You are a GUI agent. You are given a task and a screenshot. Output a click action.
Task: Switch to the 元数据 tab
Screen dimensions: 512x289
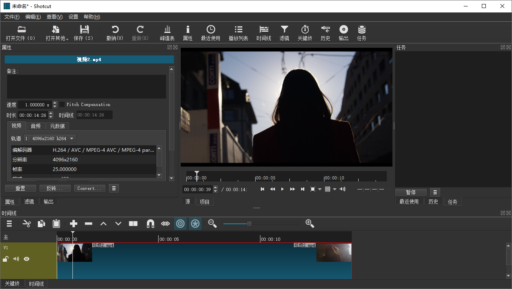[57, 126]
